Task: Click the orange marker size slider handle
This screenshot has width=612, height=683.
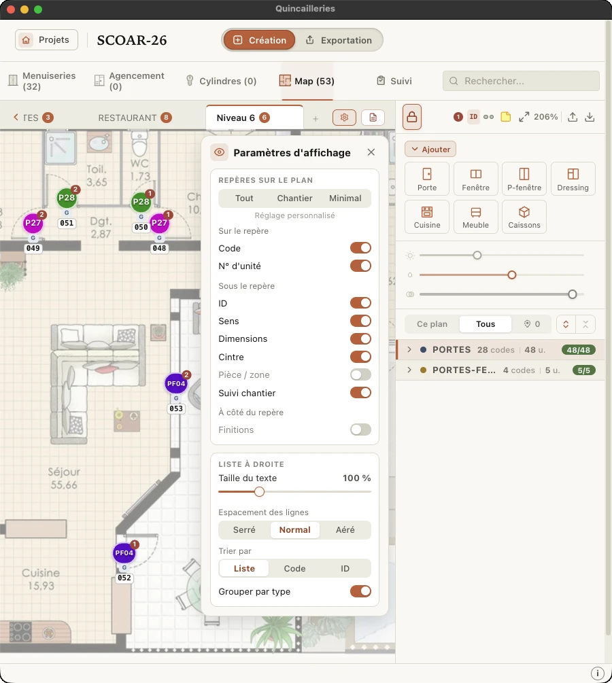Action: click(x=512, y=275)
